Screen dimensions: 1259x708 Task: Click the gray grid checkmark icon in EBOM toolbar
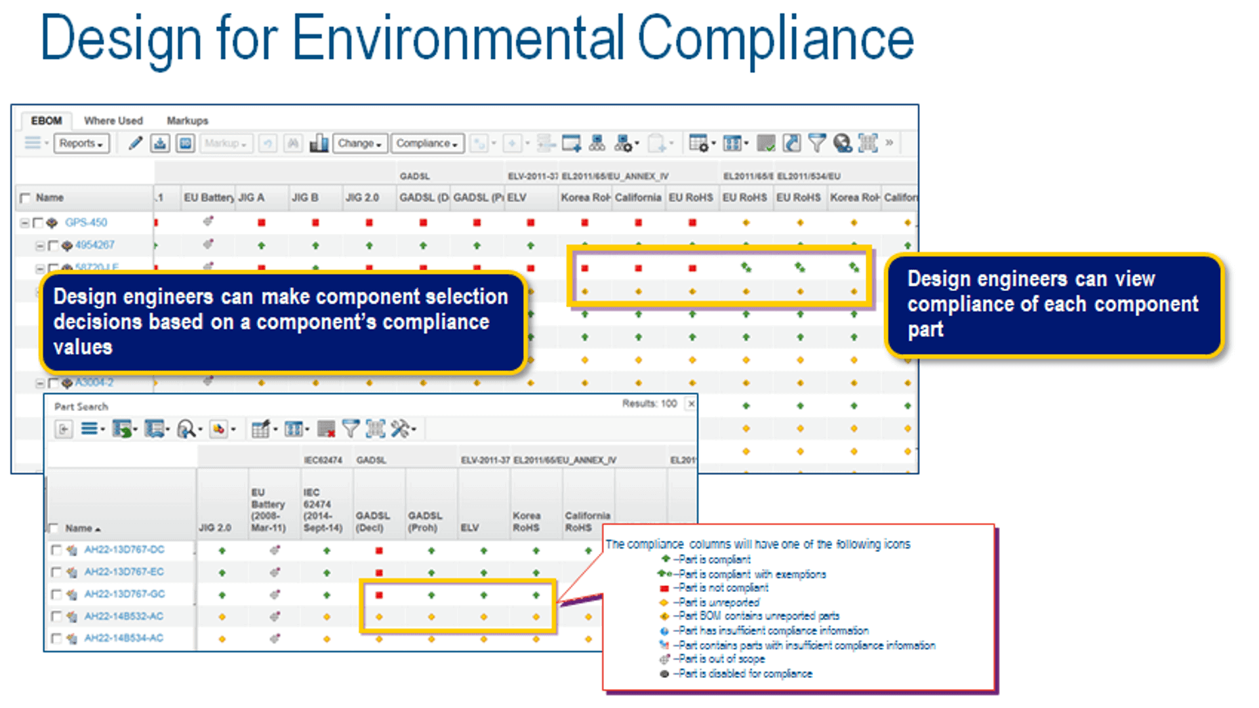pos(766,143)
